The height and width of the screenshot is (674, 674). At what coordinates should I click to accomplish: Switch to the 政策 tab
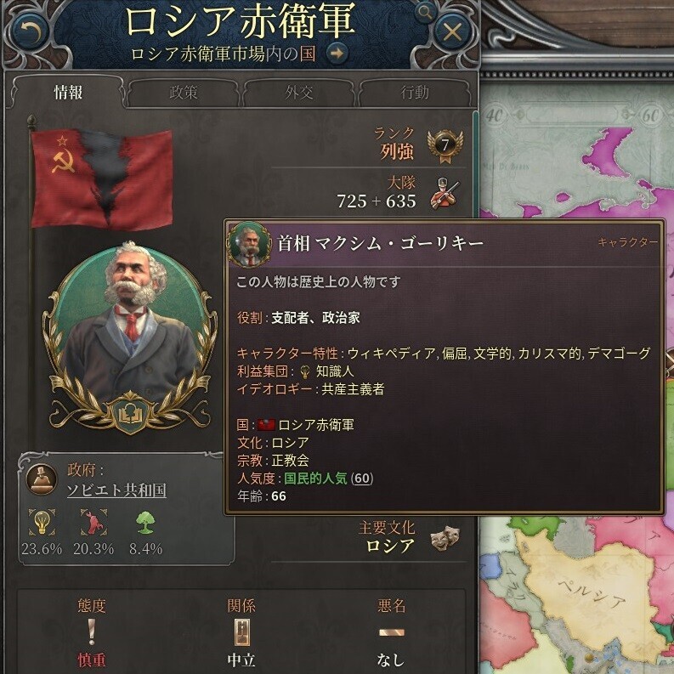[184, 92]
